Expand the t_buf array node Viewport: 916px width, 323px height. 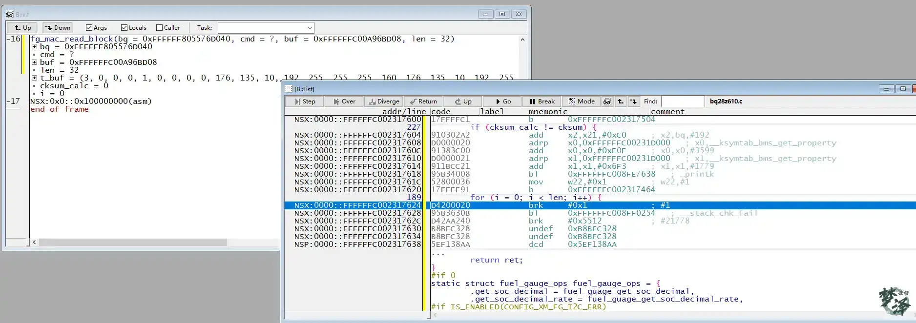click(34, 78)
